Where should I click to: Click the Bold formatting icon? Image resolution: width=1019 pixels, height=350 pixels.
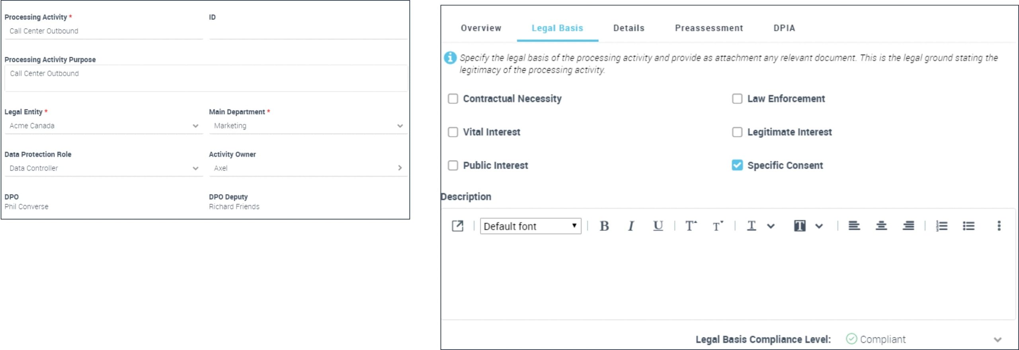pyautogui.click(x=604, y=226)
